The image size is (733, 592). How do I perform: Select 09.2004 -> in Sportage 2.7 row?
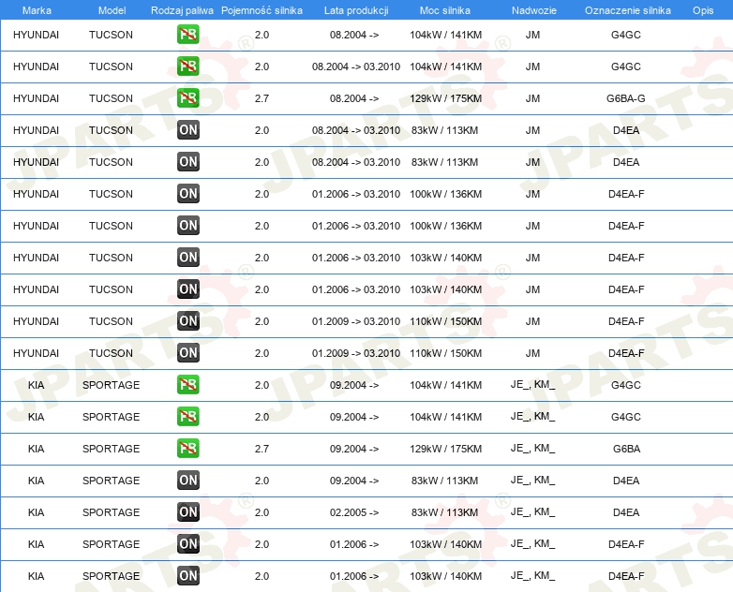click(354, 449)
